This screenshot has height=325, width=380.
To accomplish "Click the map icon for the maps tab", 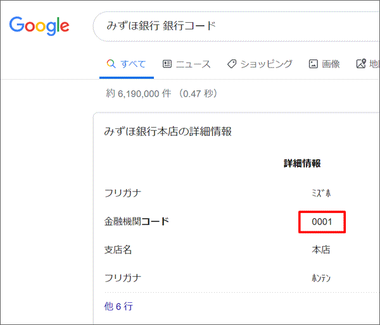I will point(361,64).
